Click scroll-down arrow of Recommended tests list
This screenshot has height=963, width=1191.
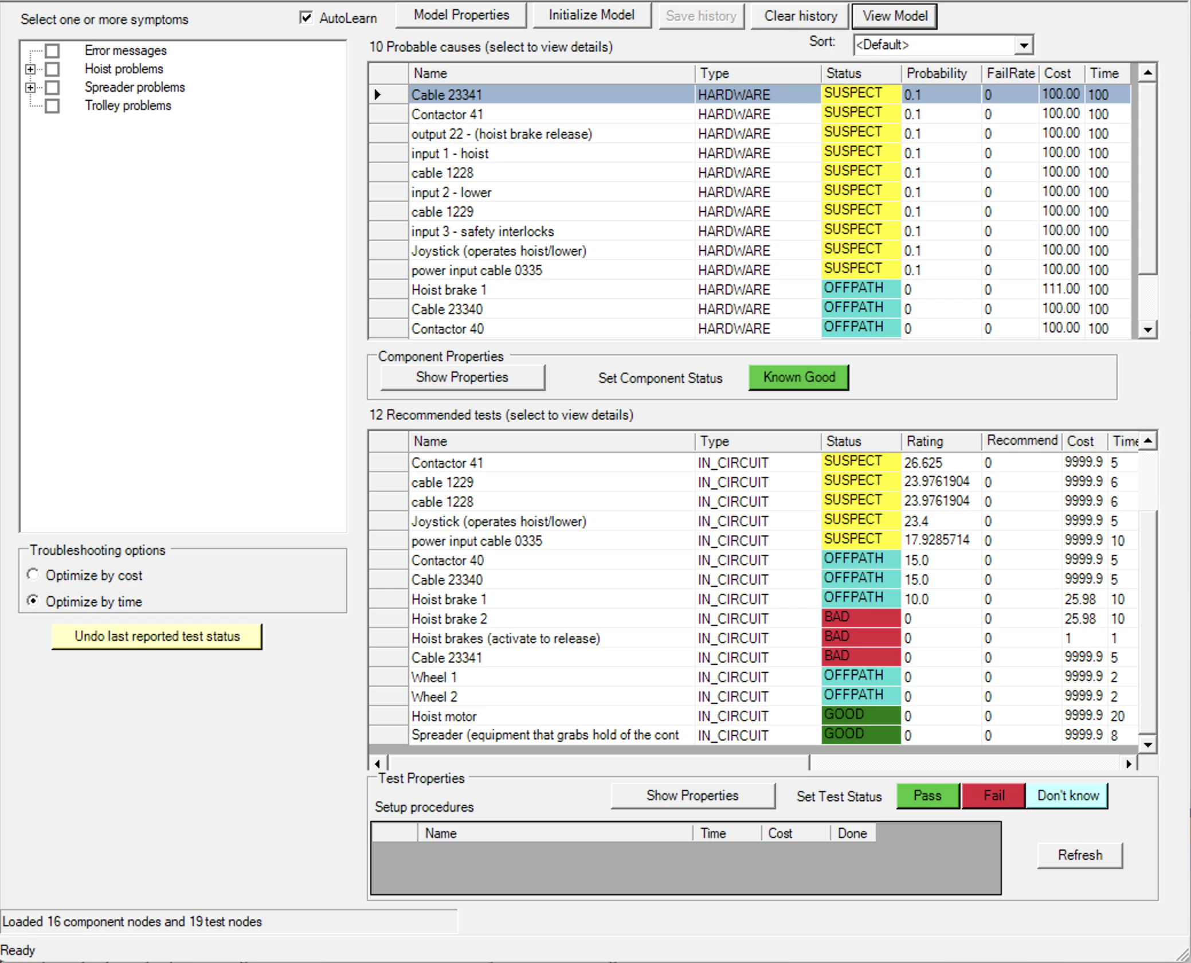pos(1147,745)
